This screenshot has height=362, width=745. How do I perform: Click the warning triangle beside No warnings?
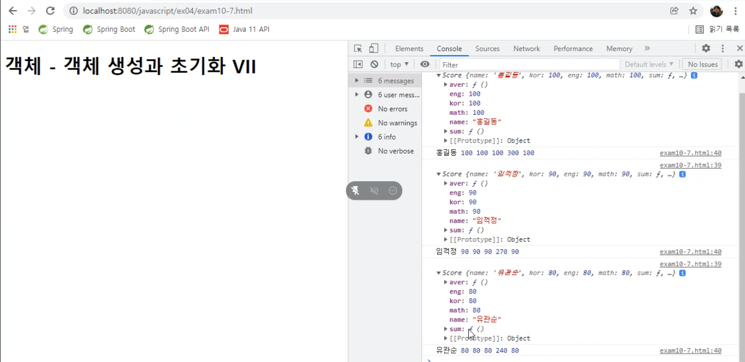pos(368,123)
